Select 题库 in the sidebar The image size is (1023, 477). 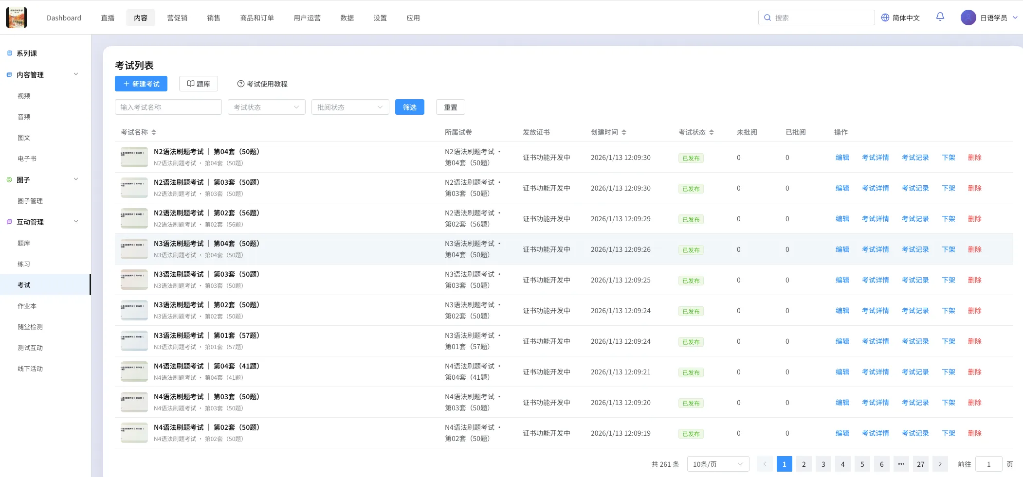click(x=24, y=243)
